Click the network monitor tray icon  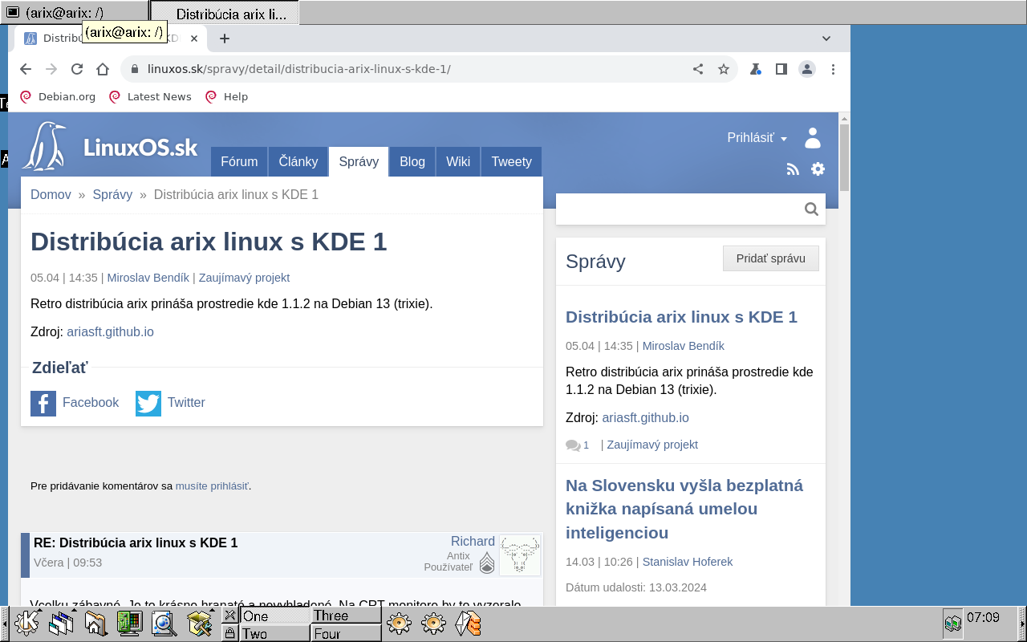(x=953, y=623)
